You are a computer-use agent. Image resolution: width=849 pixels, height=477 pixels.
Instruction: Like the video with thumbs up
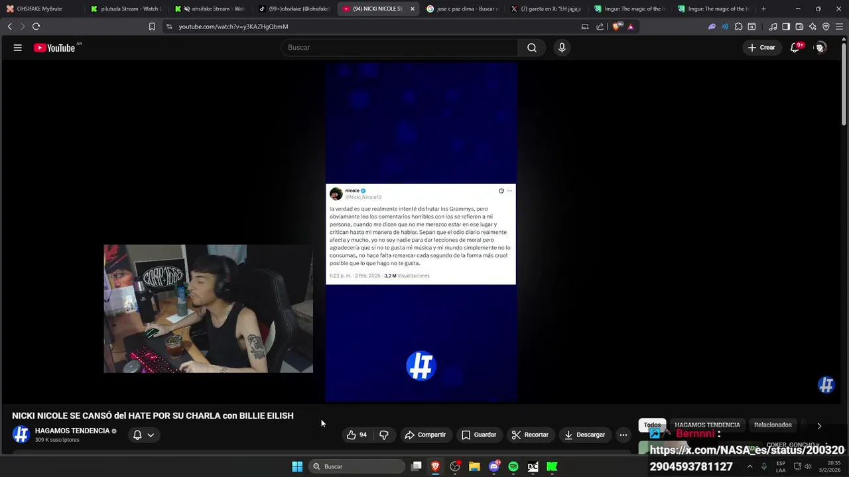[356, 435]
